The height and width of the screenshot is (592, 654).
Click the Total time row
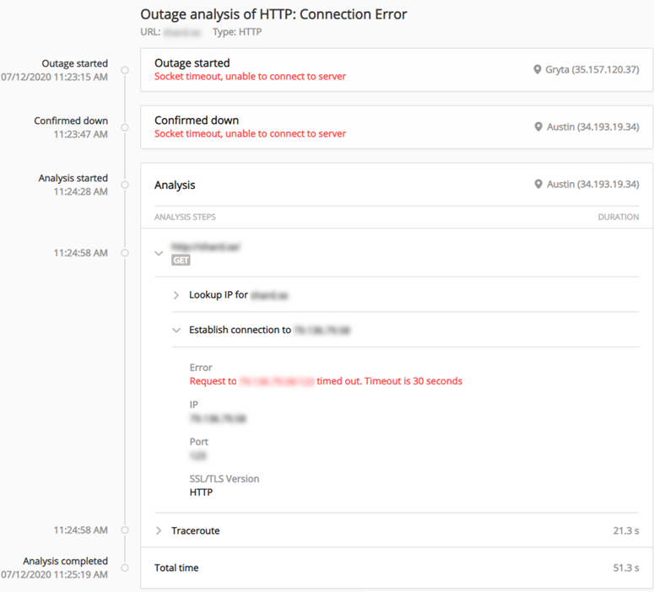pos(176,568)
